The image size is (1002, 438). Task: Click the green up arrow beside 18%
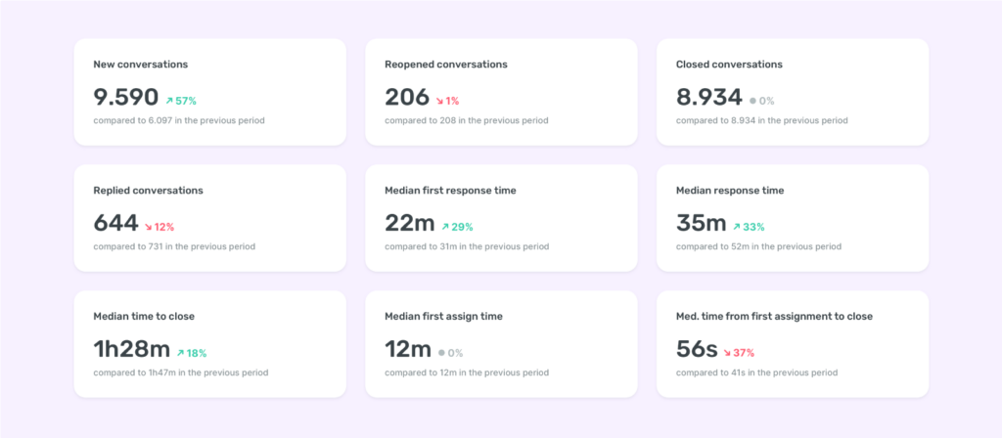coord(180,352)
